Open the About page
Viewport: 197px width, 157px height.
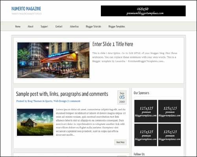[30, 26]
